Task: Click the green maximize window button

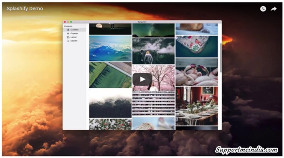Action: pyautogui.click(x=71, y=22)
